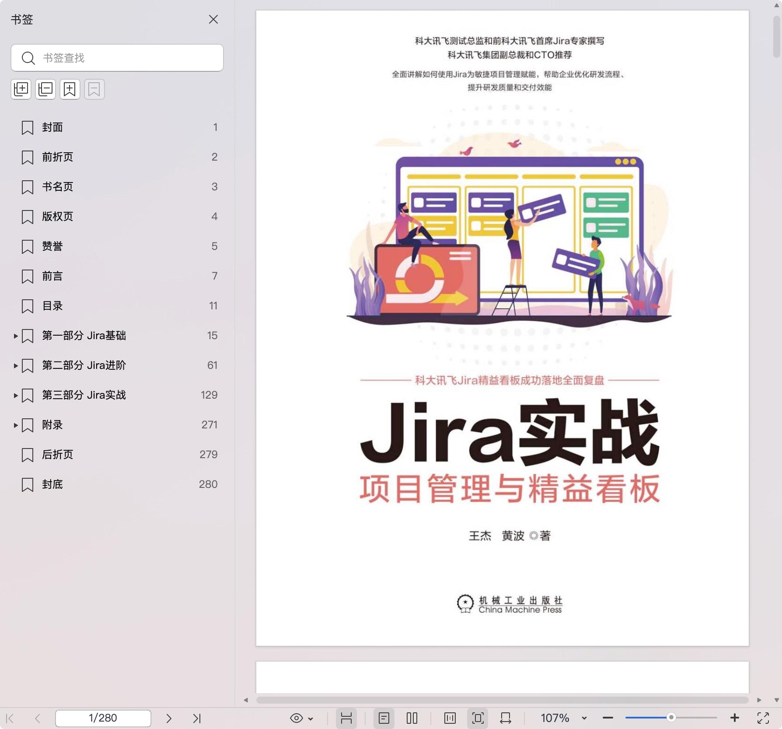Click page number 129 in bookmarks
Screen dimensions: 782x729
[x=209, y=395]
